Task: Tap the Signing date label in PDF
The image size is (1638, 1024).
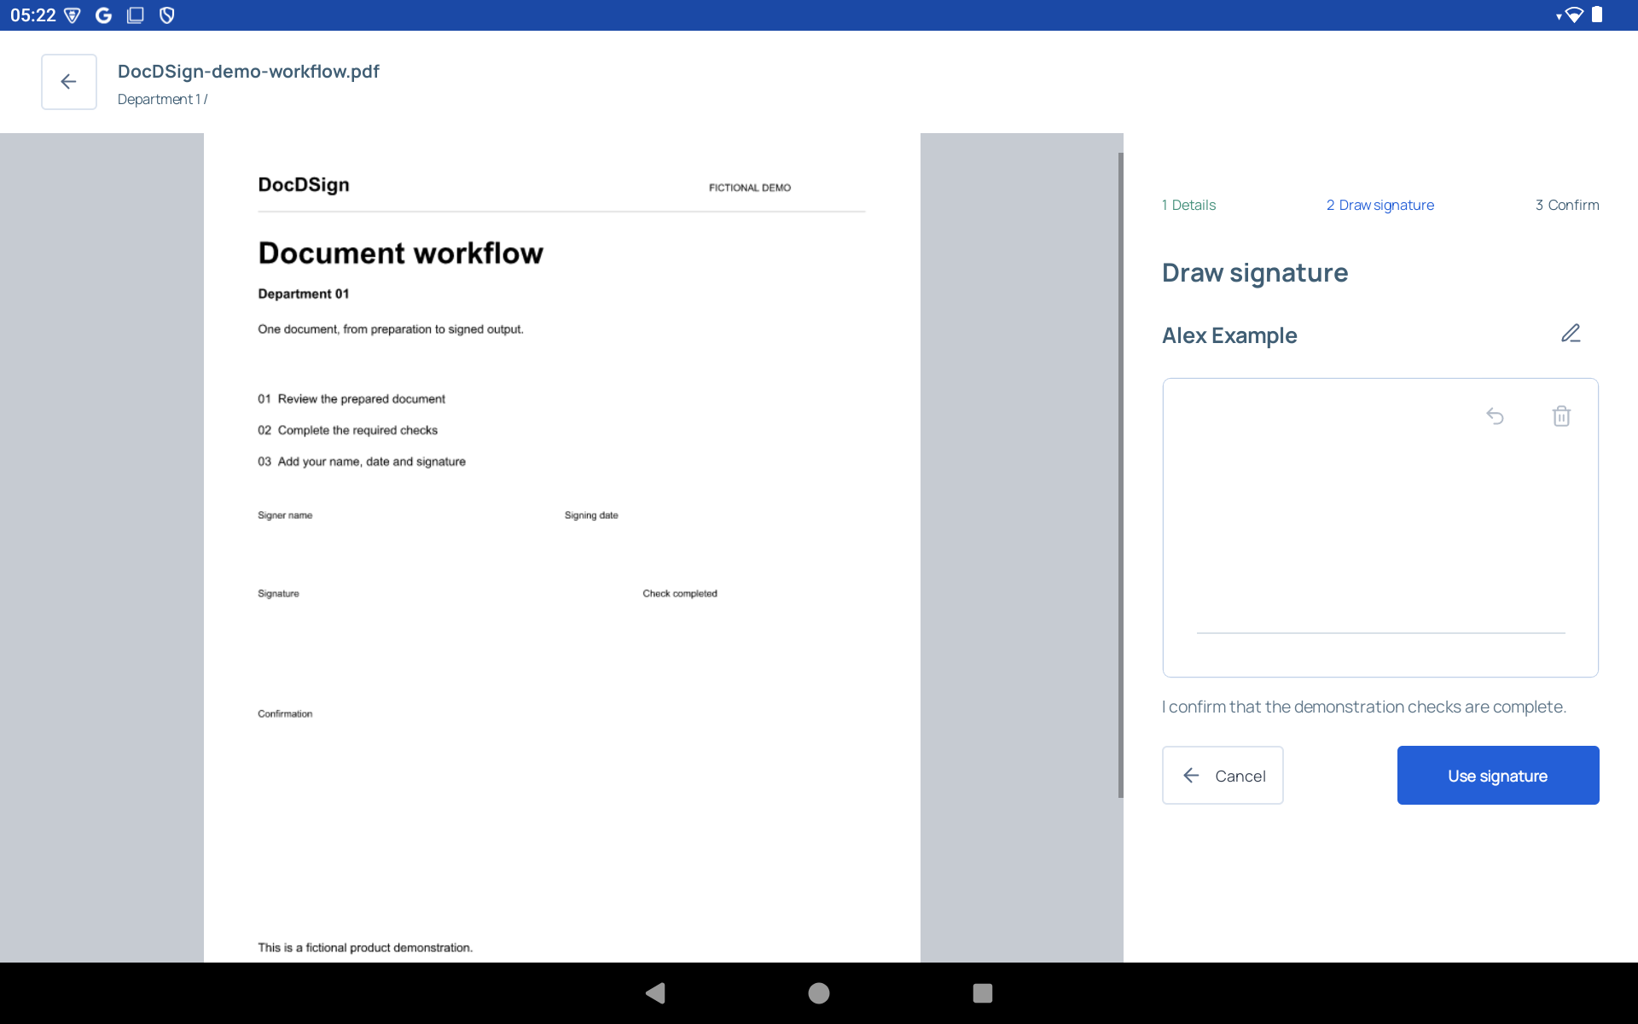Action: [591, 515]
